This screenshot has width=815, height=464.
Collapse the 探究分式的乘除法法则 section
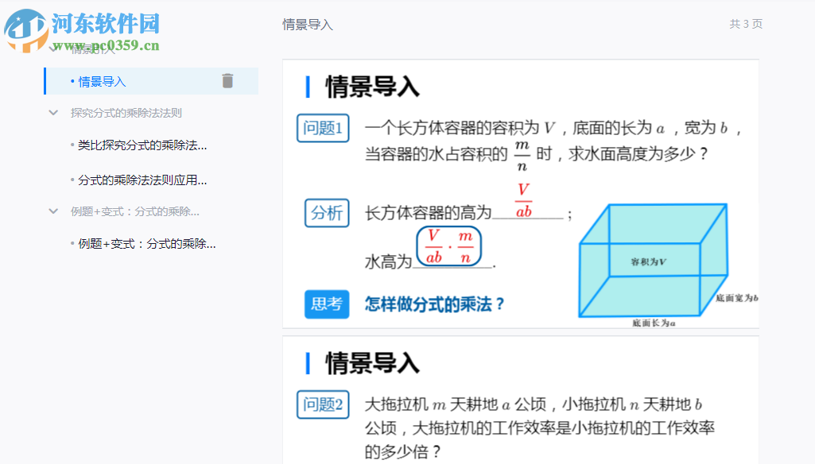[x=52, y=113]
